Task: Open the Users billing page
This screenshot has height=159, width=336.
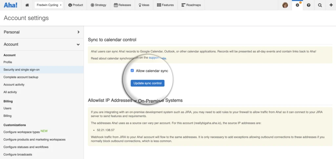Action: [7, 108]
